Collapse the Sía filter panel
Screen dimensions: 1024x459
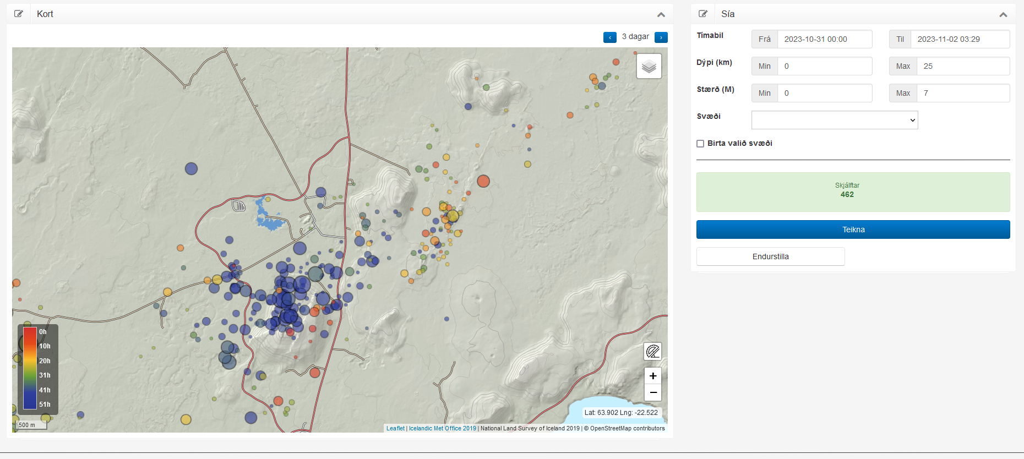point(1003,14)
